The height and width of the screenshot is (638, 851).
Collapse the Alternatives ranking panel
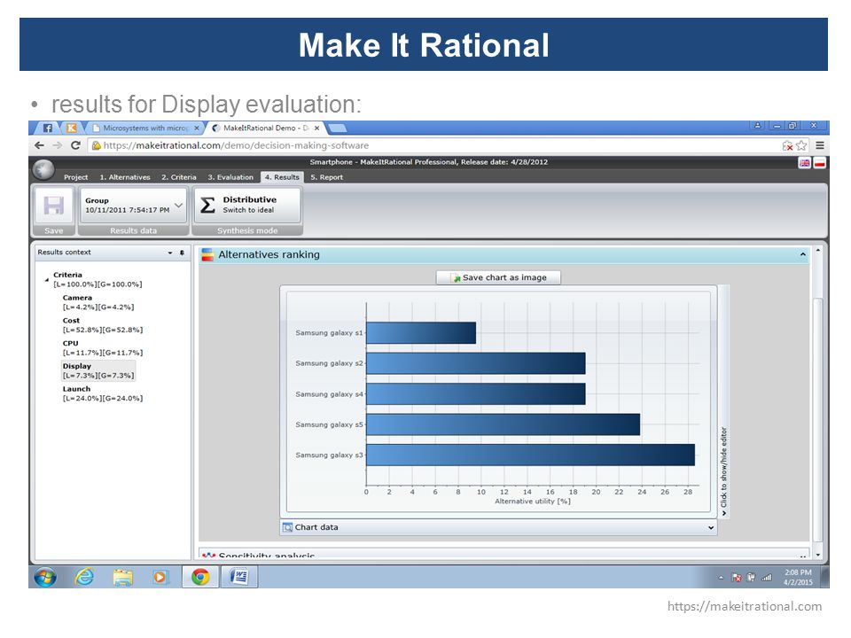point(803,254)
